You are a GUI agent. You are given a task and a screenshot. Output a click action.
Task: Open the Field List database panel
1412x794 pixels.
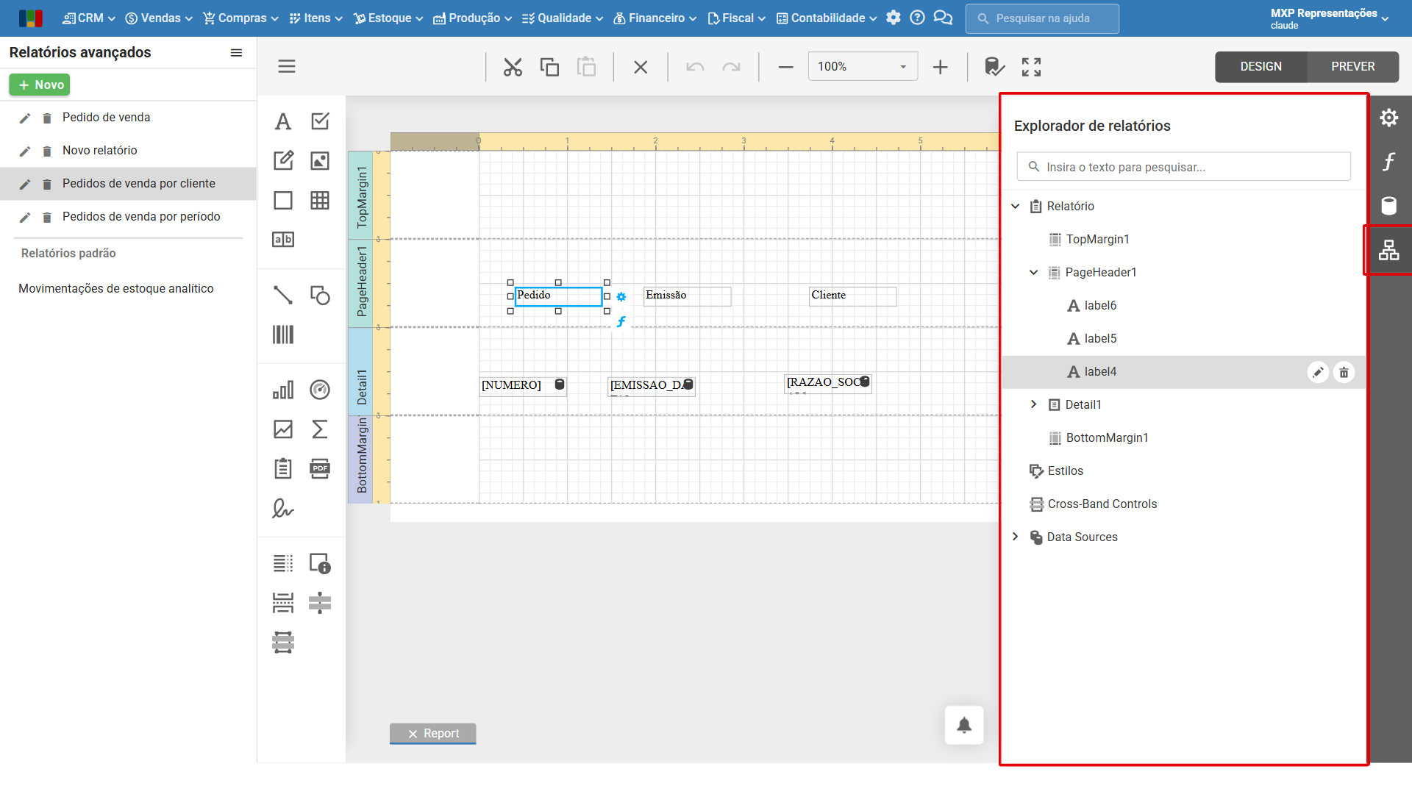[x=1389, y=206]
